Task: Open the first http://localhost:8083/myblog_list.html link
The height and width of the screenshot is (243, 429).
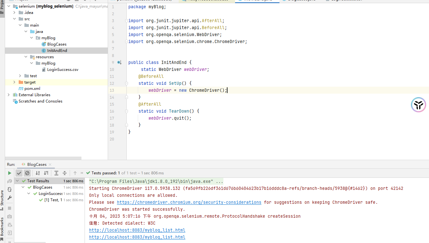Action: 137,230
